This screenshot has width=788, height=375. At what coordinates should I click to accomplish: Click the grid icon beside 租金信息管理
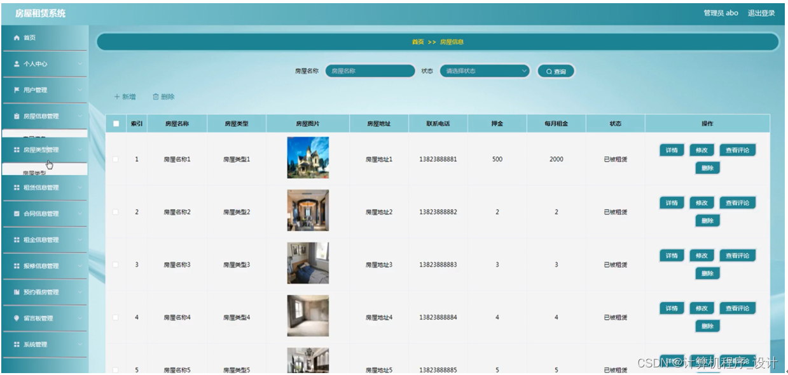[x=17, y=240]
